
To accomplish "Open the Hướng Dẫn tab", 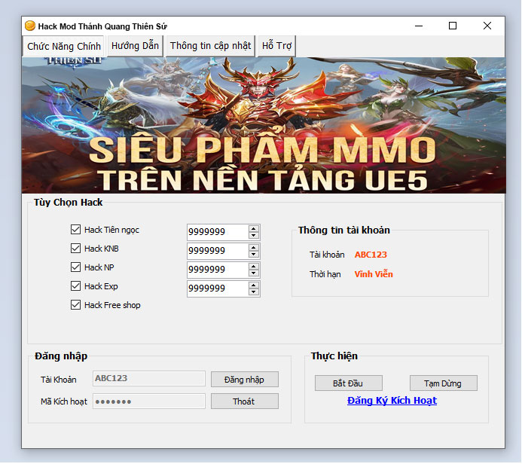I will (135, 46).
